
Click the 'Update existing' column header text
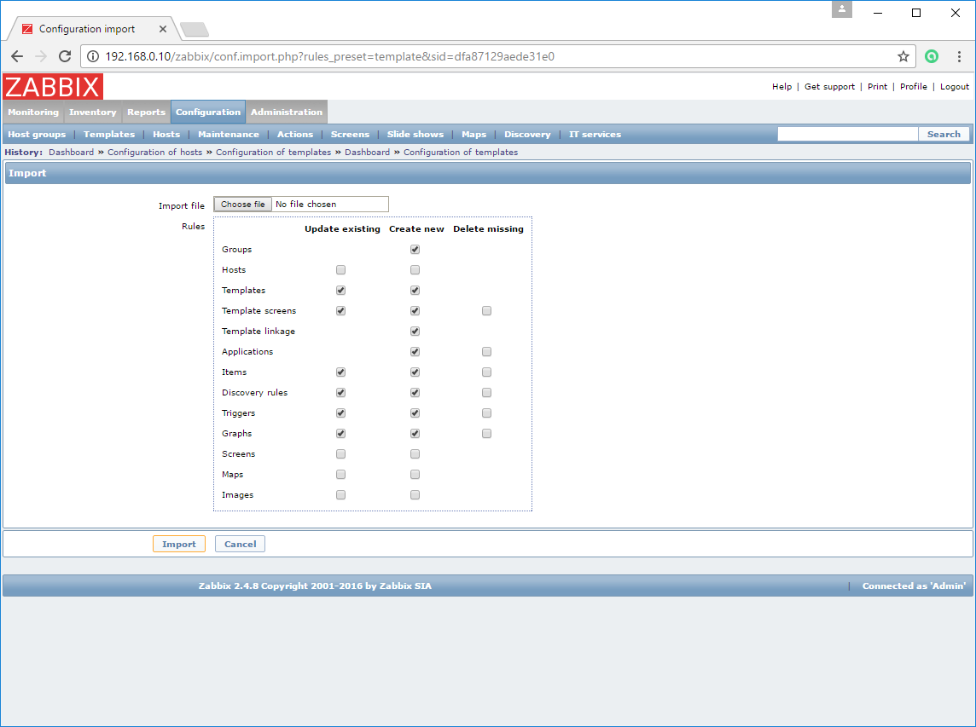342,229
